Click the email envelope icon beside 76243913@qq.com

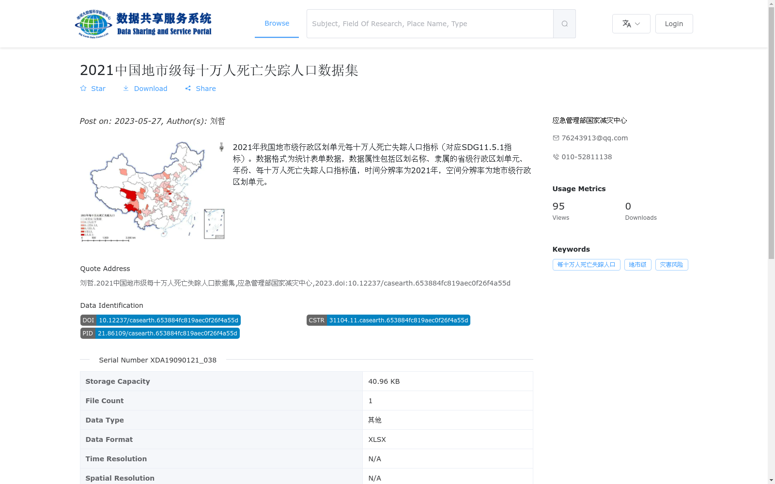(556, 138)
